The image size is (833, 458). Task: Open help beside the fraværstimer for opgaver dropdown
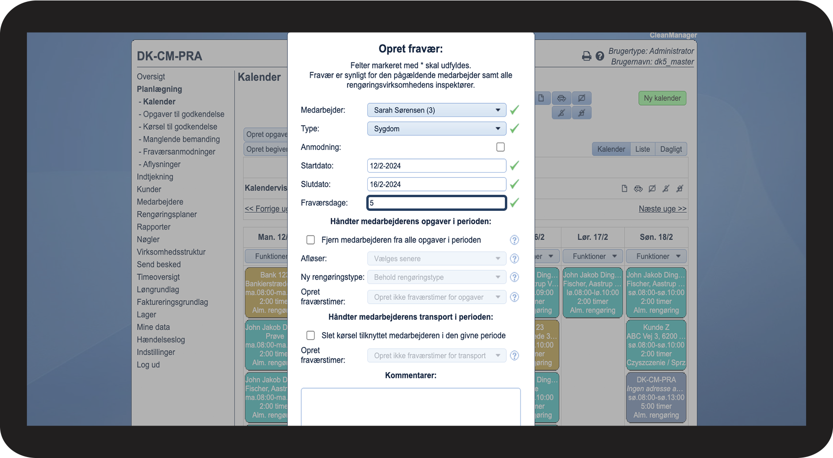tap(514, 297)
